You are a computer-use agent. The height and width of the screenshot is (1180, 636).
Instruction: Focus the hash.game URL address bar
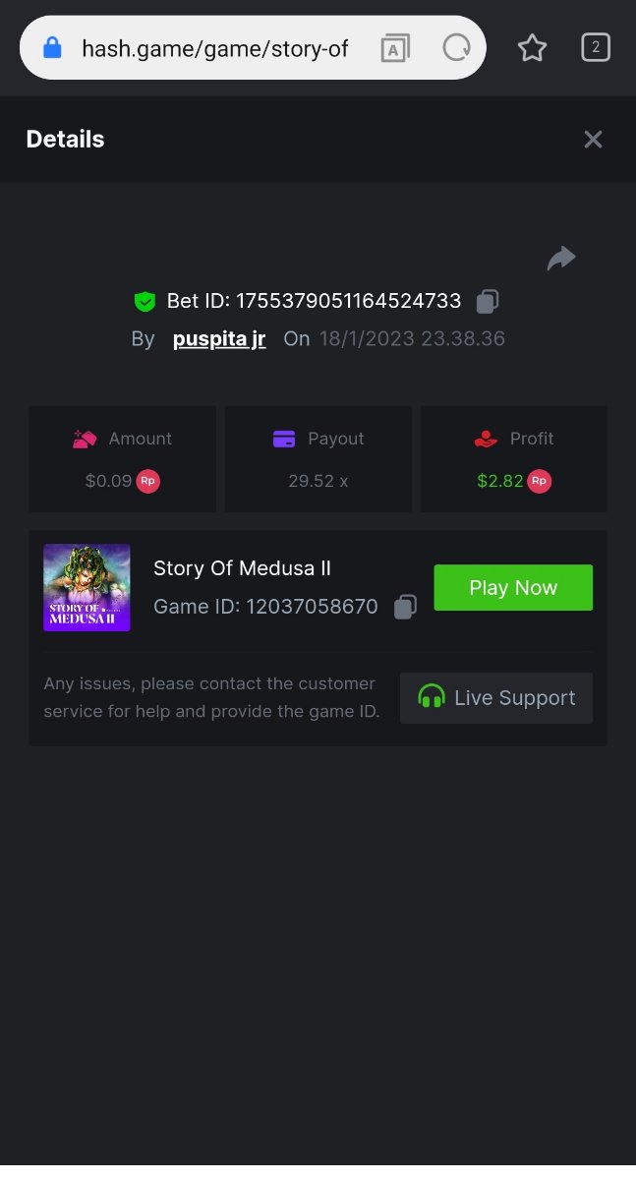(214, 48)
